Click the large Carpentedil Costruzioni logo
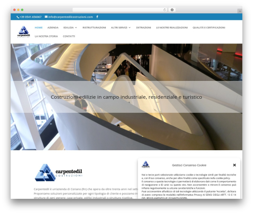Viewport: 253px width, 214px height. click(x=58, y=173)
